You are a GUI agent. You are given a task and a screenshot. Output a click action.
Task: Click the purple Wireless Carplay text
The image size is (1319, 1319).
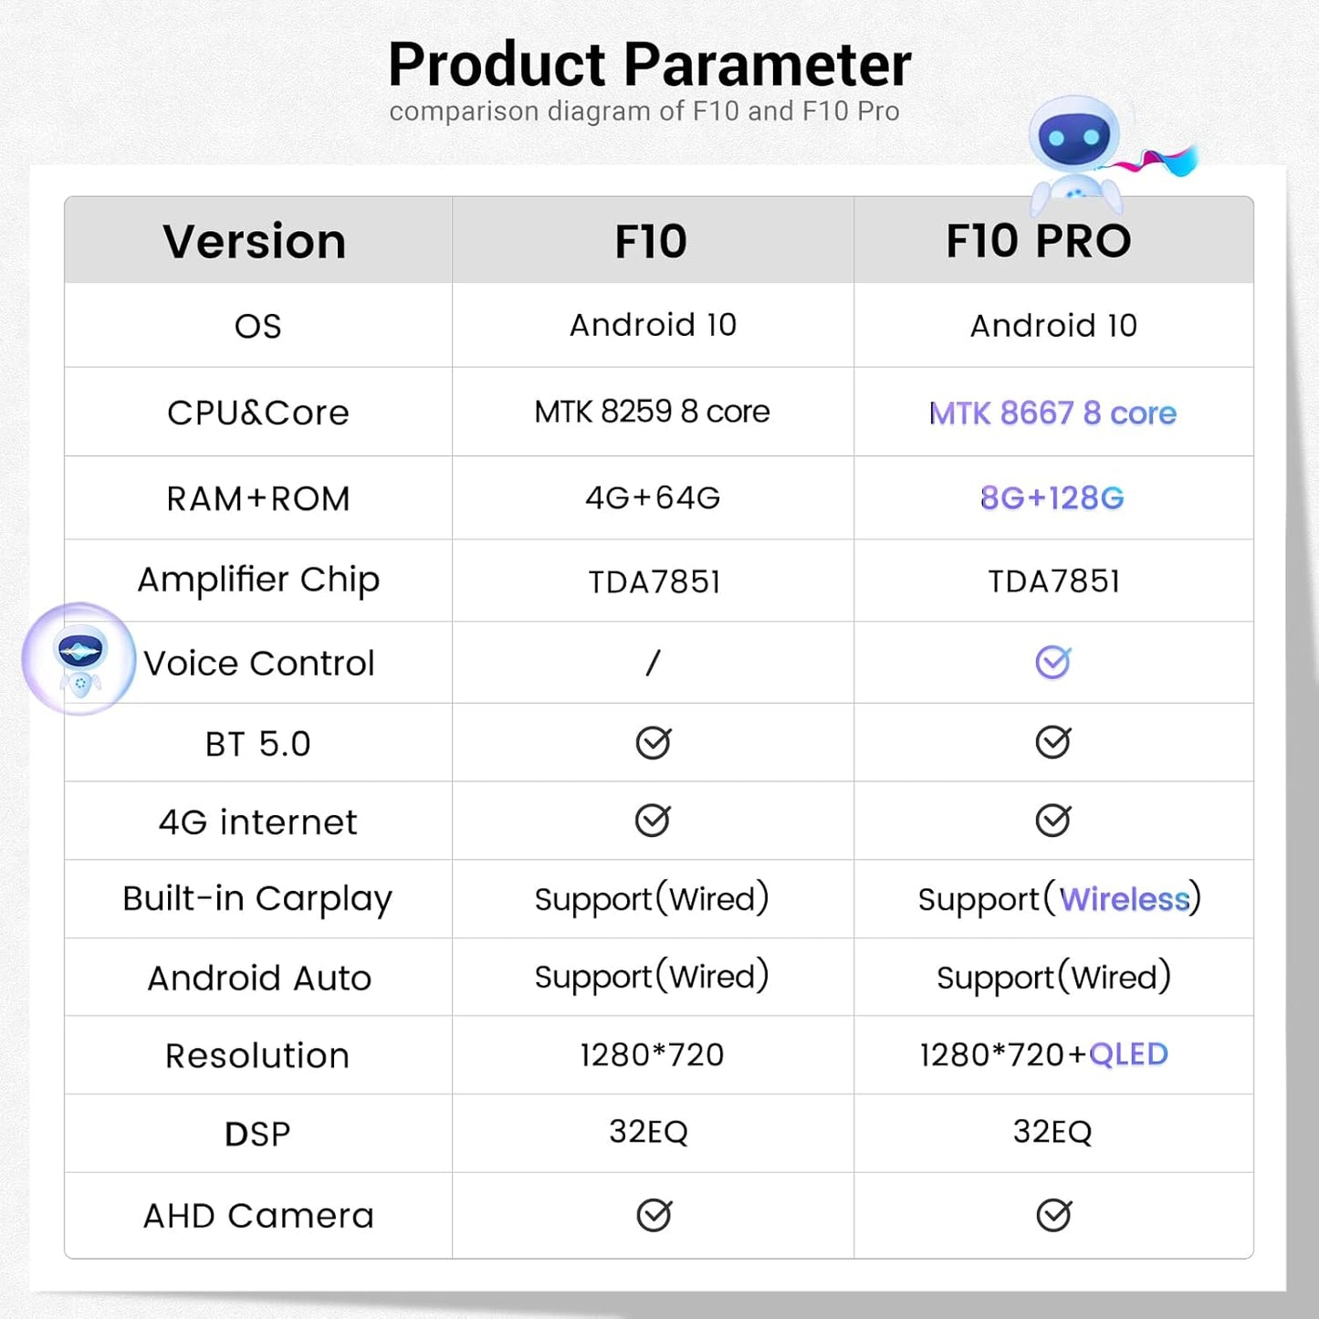pos(1124,900)
